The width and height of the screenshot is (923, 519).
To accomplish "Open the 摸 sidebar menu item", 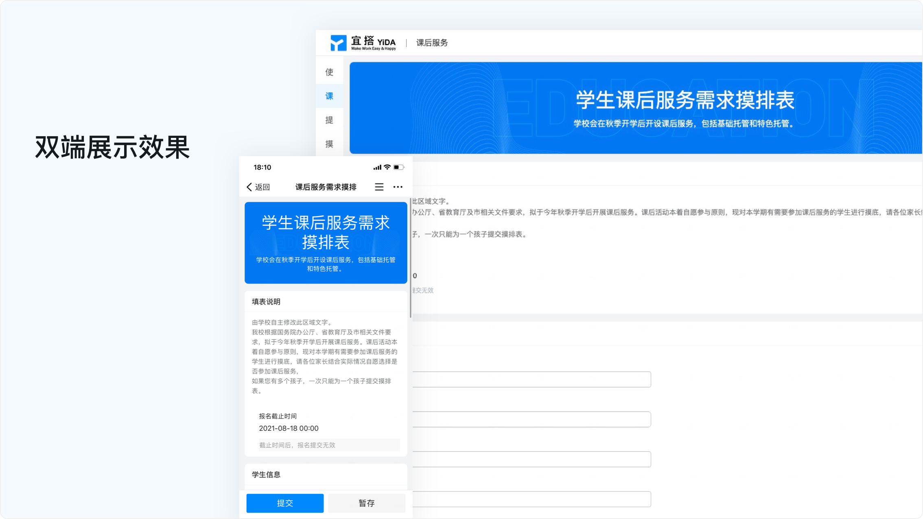I will [329, 144].
